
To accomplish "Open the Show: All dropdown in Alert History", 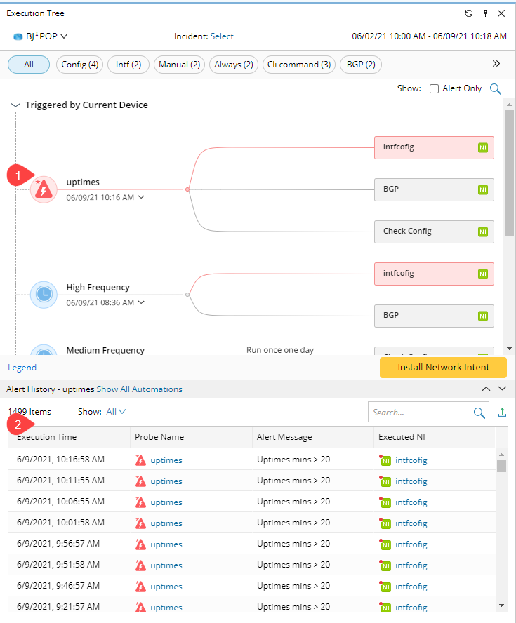I will pos(116,412).
